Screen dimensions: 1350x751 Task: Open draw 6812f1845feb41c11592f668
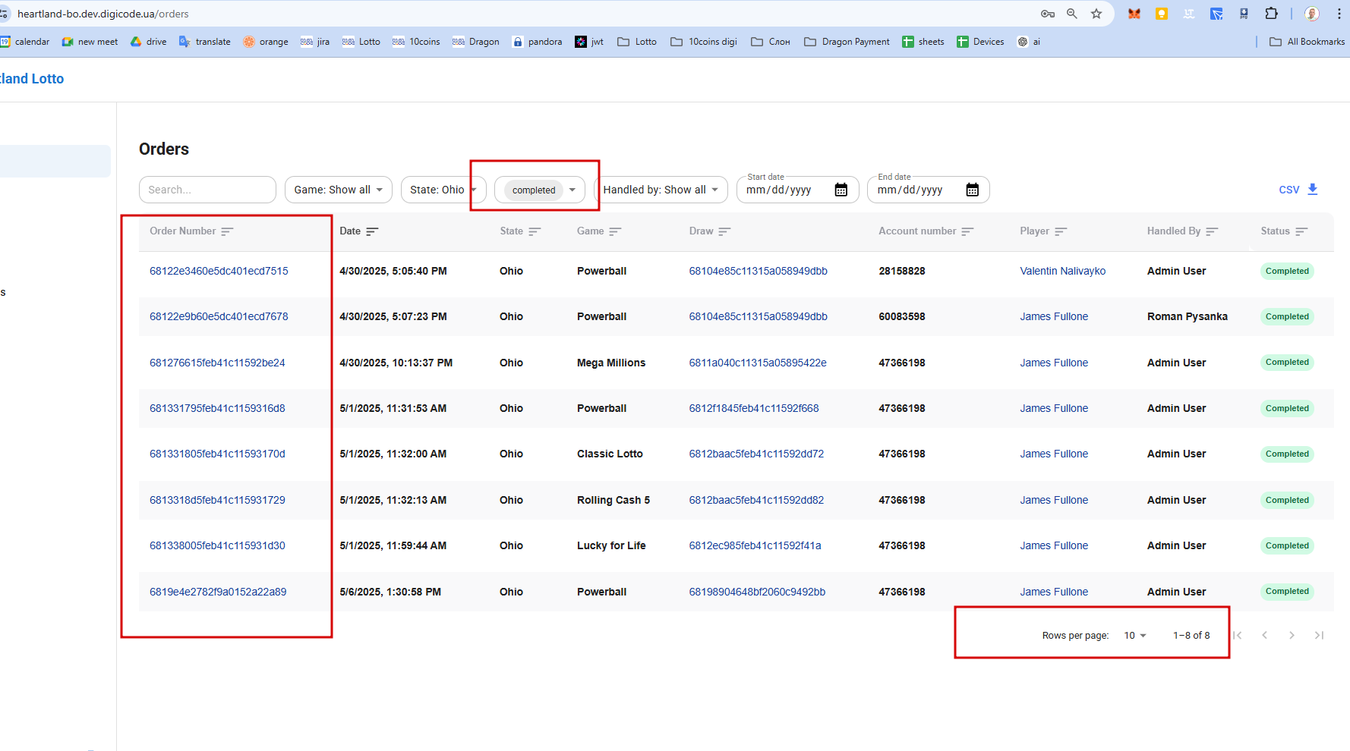coord(754,408)
